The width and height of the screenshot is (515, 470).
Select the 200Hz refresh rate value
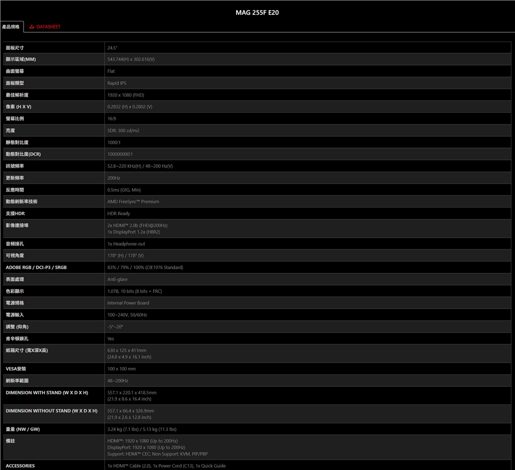pos(114,178)
